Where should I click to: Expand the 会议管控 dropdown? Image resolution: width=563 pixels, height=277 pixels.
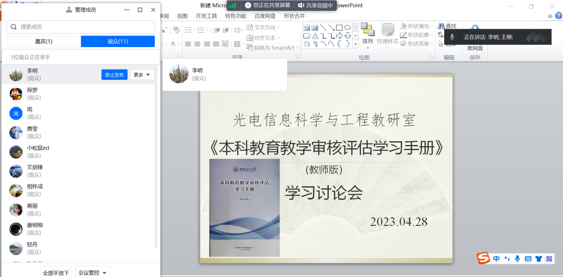click(93, 272)
